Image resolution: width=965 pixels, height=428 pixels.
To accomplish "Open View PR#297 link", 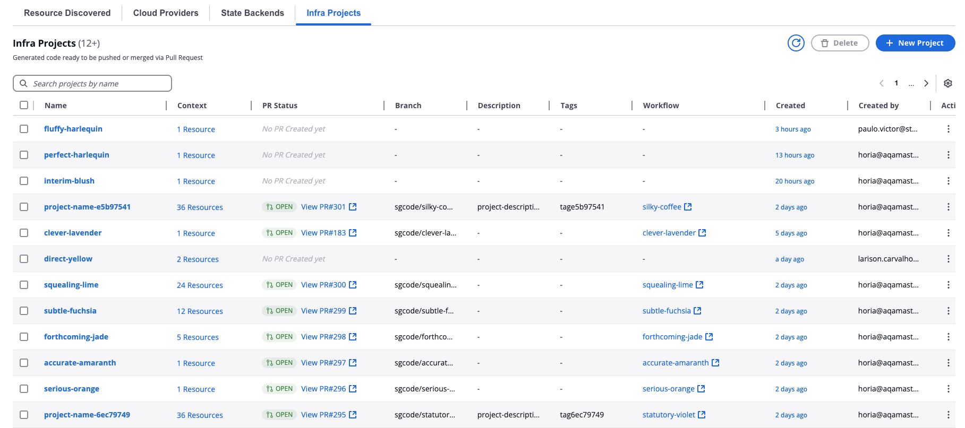I will [323, 363].
